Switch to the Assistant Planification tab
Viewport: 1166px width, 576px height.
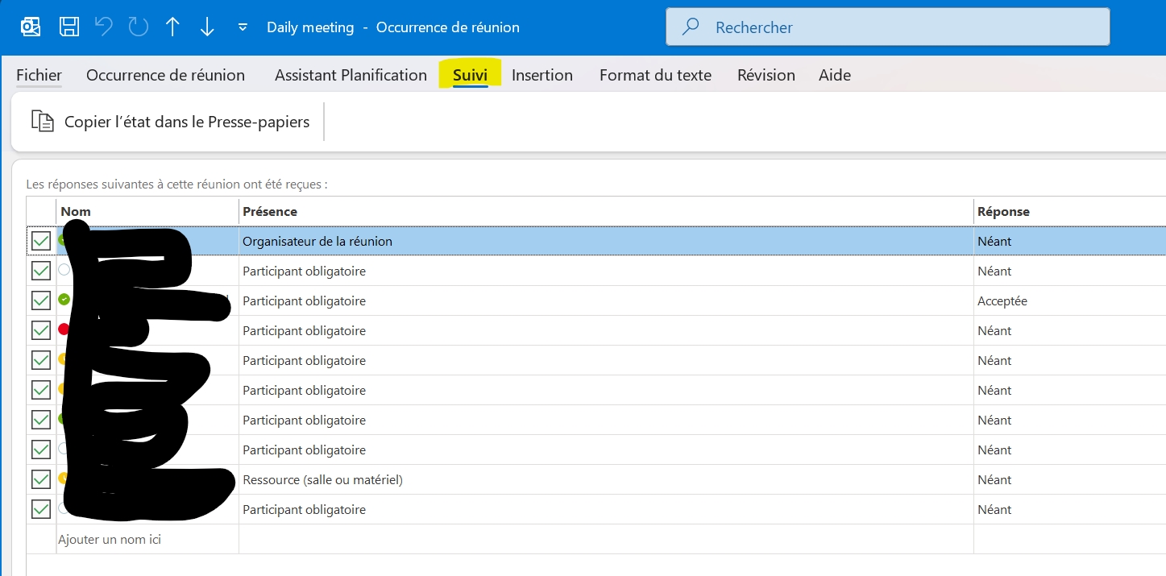point(351,75)
